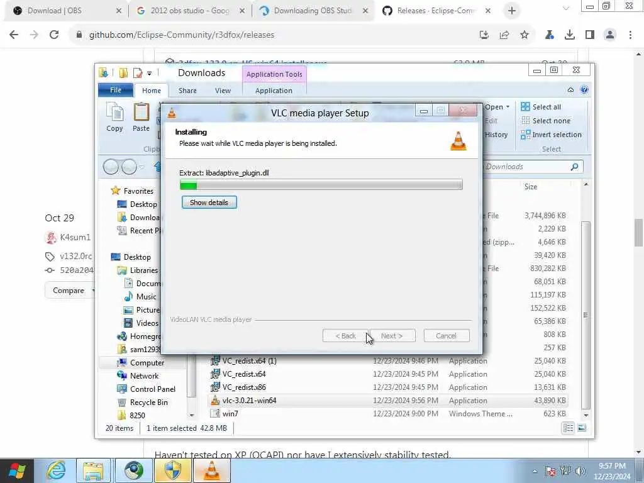Open the Application ribbon tab

tap(274, 91)
